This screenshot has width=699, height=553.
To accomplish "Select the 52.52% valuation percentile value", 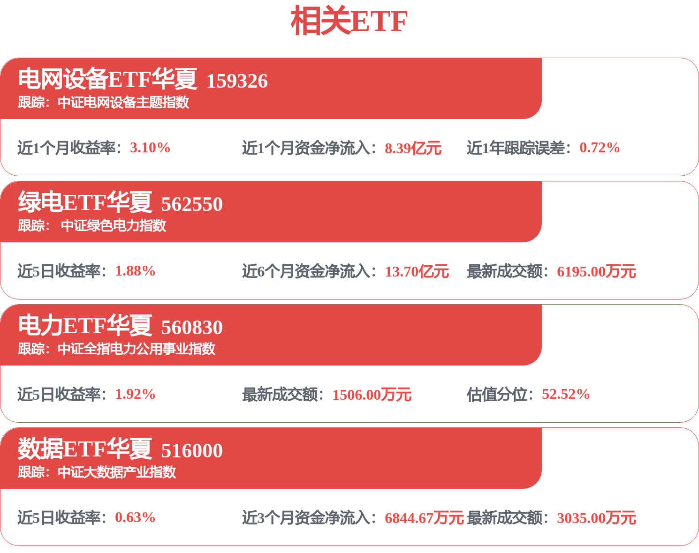I will 566,394.
